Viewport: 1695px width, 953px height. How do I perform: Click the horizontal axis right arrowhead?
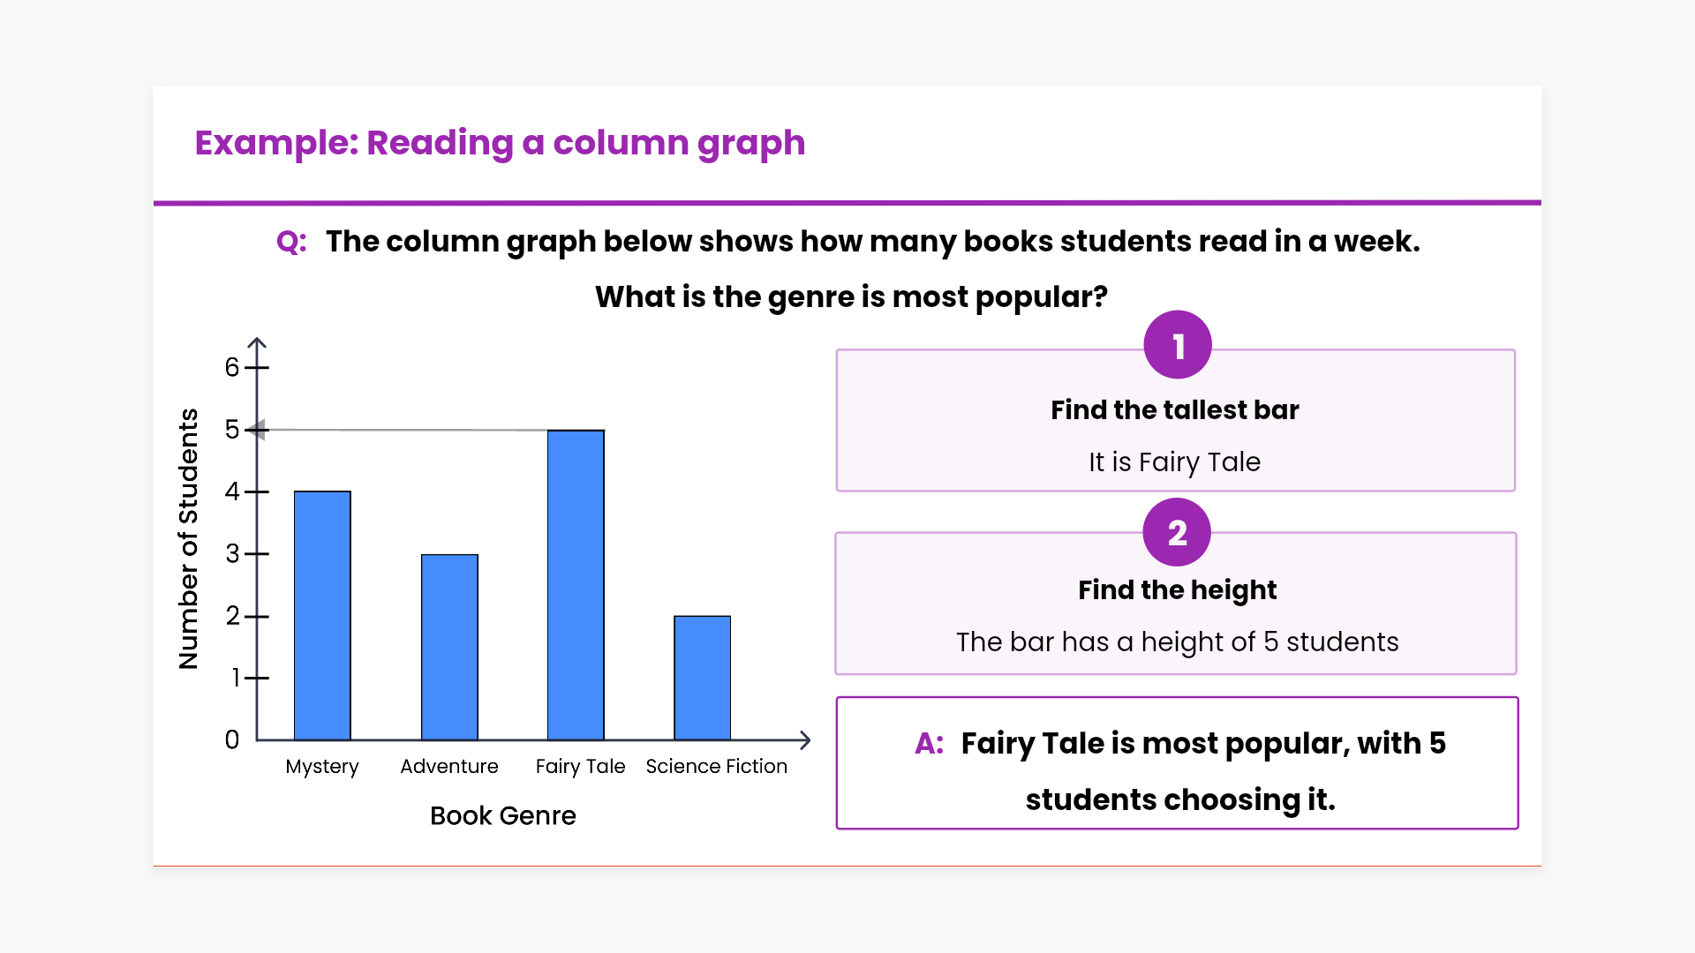click(804, 740)
